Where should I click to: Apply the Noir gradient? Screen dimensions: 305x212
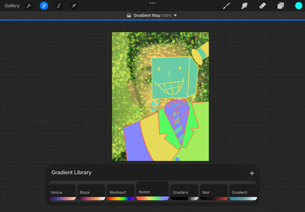[213, 192]
